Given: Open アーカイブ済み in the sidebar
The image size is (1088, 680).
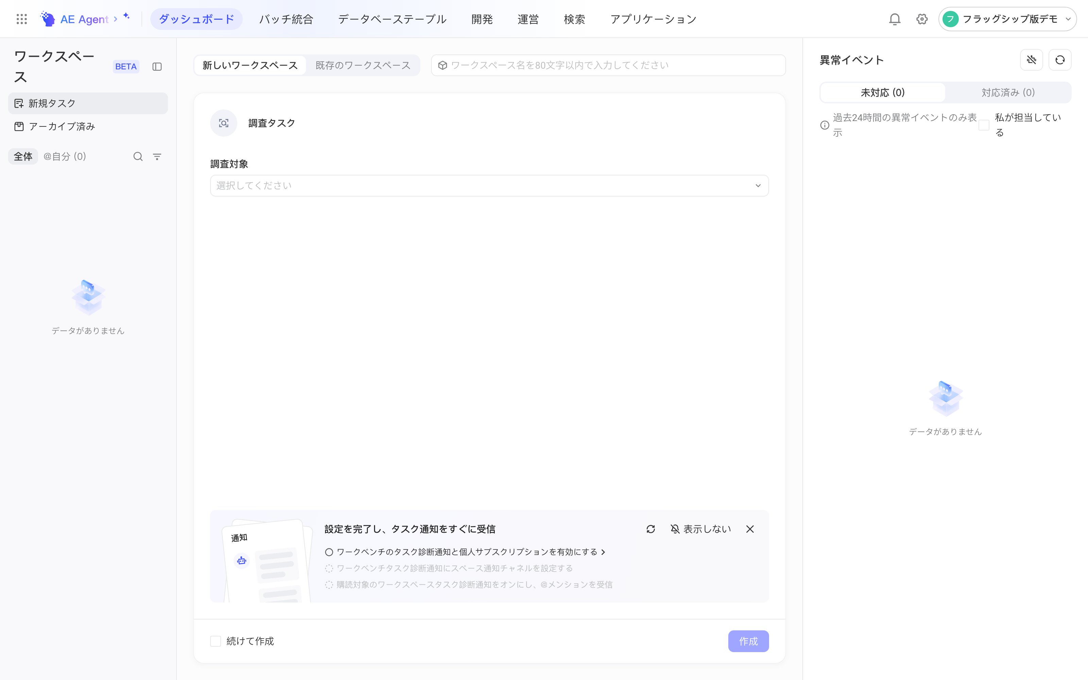Looking at the screenshot, I should pyautogui.click(x=88, y=126).
